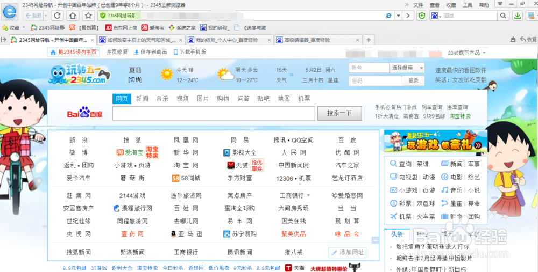538x272 pixels.
Task: Select the 头条 news tab
Action: 397,234
